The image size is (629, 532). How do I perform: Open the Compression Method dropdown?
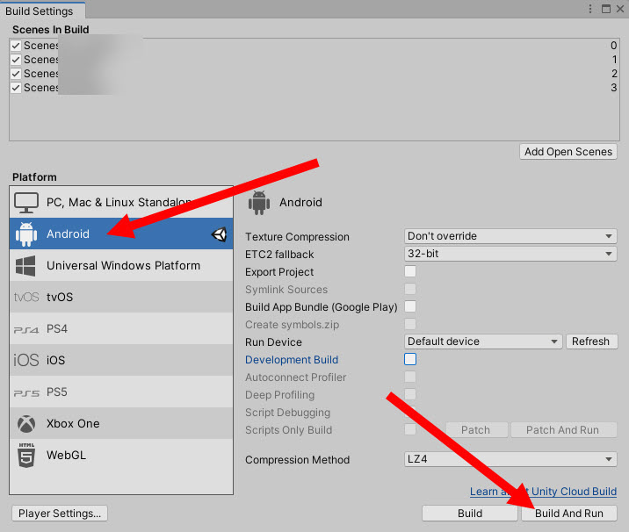[x=510, y=459]
